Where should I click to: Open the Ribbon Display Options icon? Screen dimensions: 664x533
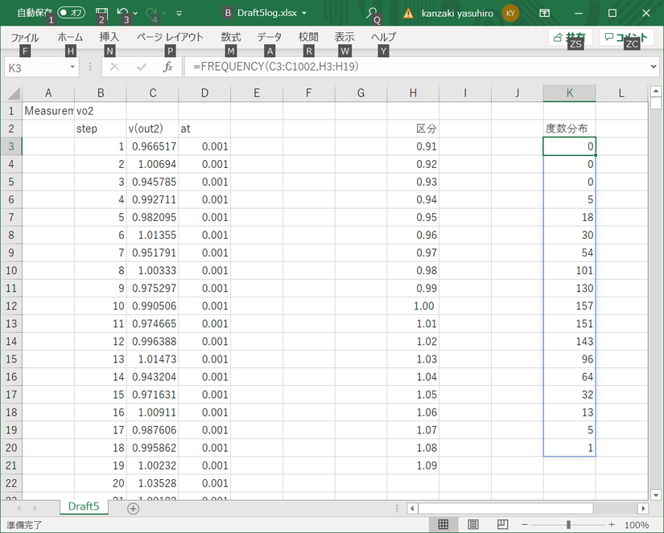click(545, 13)
